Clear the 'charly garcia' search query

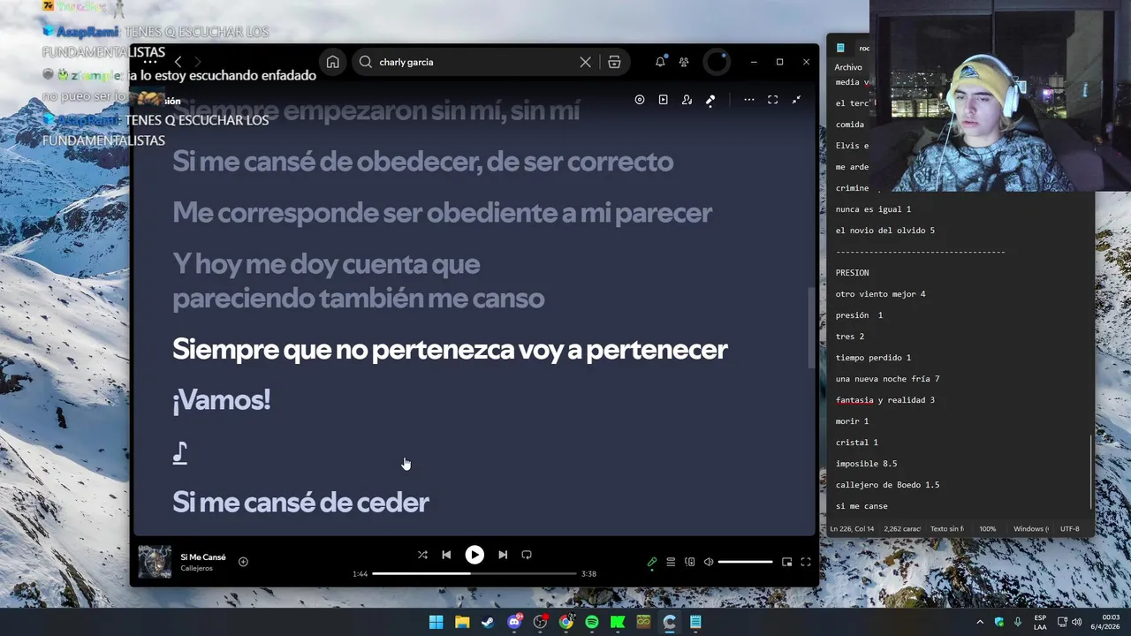(585, 62)
